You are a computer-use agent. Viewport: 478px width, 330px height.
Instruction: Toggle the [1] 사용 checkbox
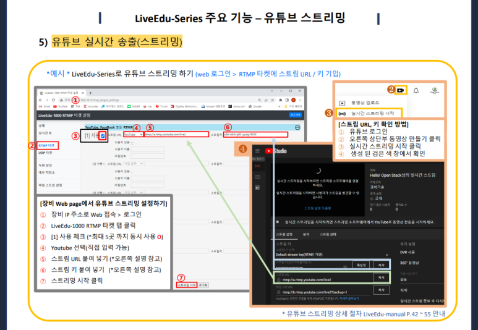tap(103, 136)
